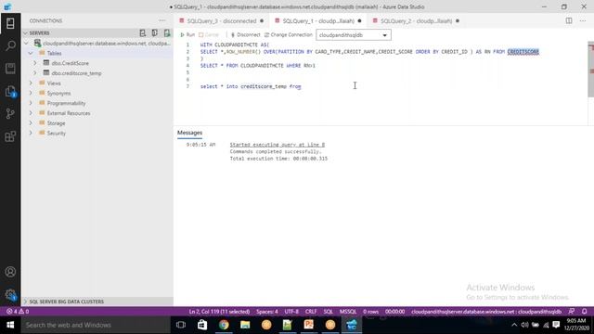Click volume icon in system tray

pos(524,325)
